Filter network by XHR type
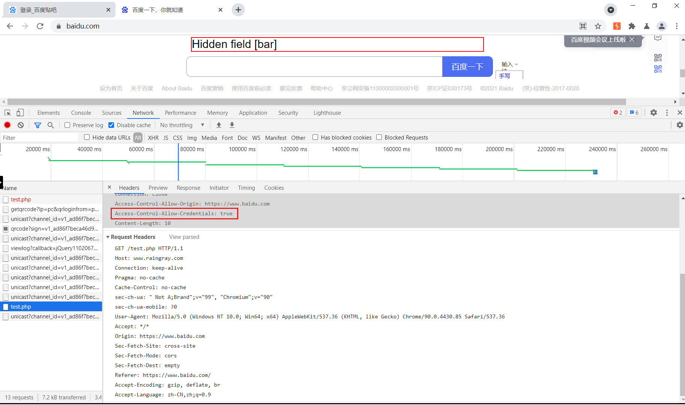 click(153, 138)
